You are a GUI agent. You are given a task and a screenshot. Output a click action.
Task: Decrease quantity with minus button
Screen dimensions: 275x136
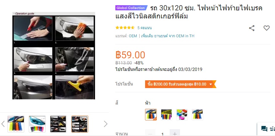point(150,134)
